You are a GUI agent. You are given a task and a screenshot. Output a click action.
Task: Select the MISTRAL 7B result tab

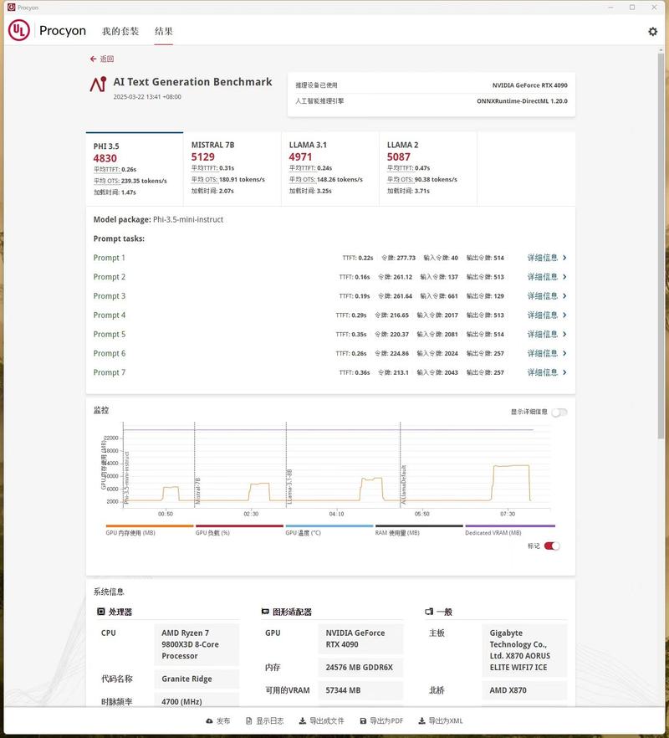click(x=232, y=169)
